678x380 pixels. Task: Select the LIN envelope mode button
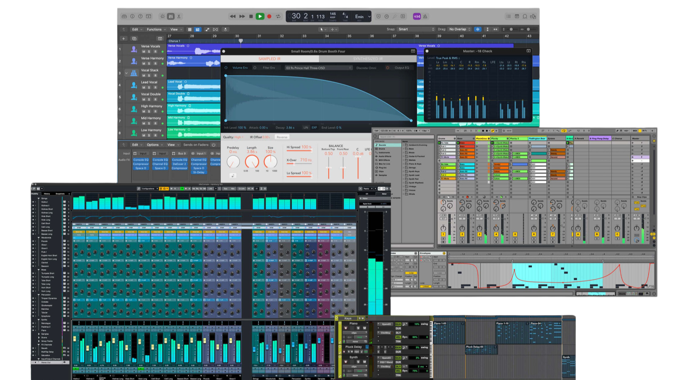point(306,128)
